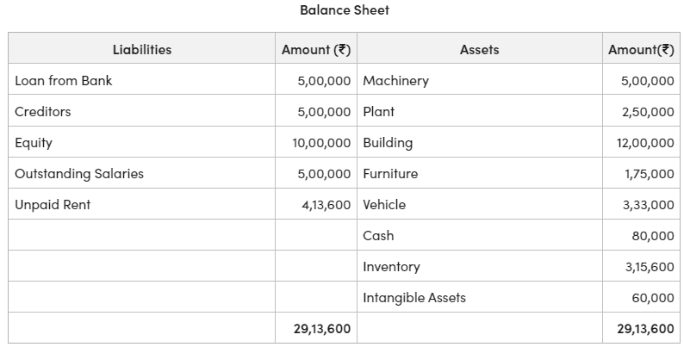The height and width of the screenshot is (347, 684).
Task: Click the Assets column header
Action: pos(479,50)
